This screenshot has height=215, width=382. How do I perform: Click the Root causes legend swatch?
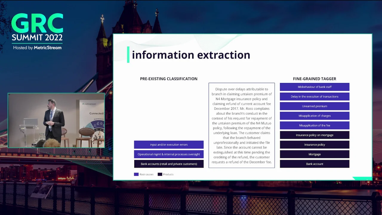136,174
